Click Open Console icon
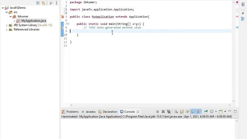 pyautogui.click(x=221, y=112)
